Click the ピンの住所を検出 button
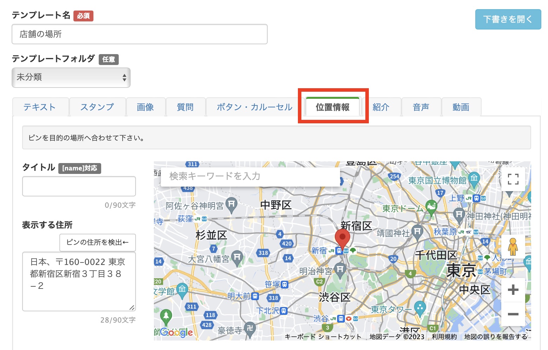This screenshot has height=350, width=548. tap(97, 242)
